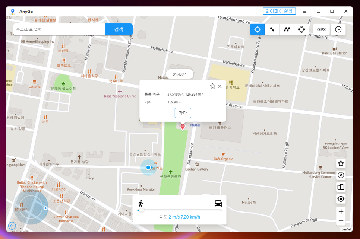Click the blue current location dot
360x239 pixels.
[x=148, y=168]
